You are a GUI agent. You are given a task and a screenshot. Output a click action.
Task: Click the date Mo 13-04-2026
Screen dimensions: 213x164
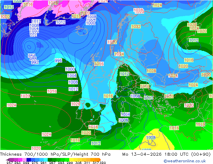tap(142, 154)
